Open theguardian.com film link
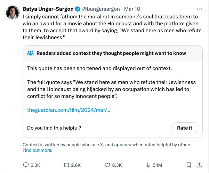 tap(69, 110)
